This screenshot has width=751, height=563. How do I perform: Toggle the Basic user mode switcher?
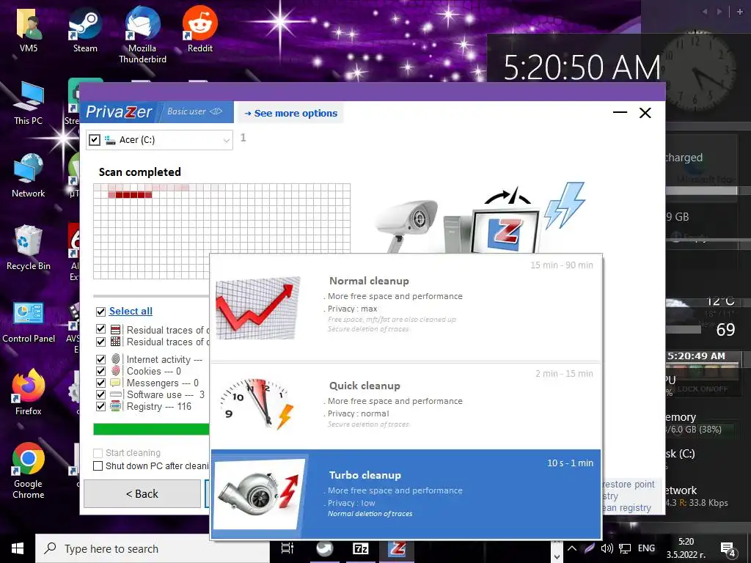pyautogui.click(x=194, y=111)
